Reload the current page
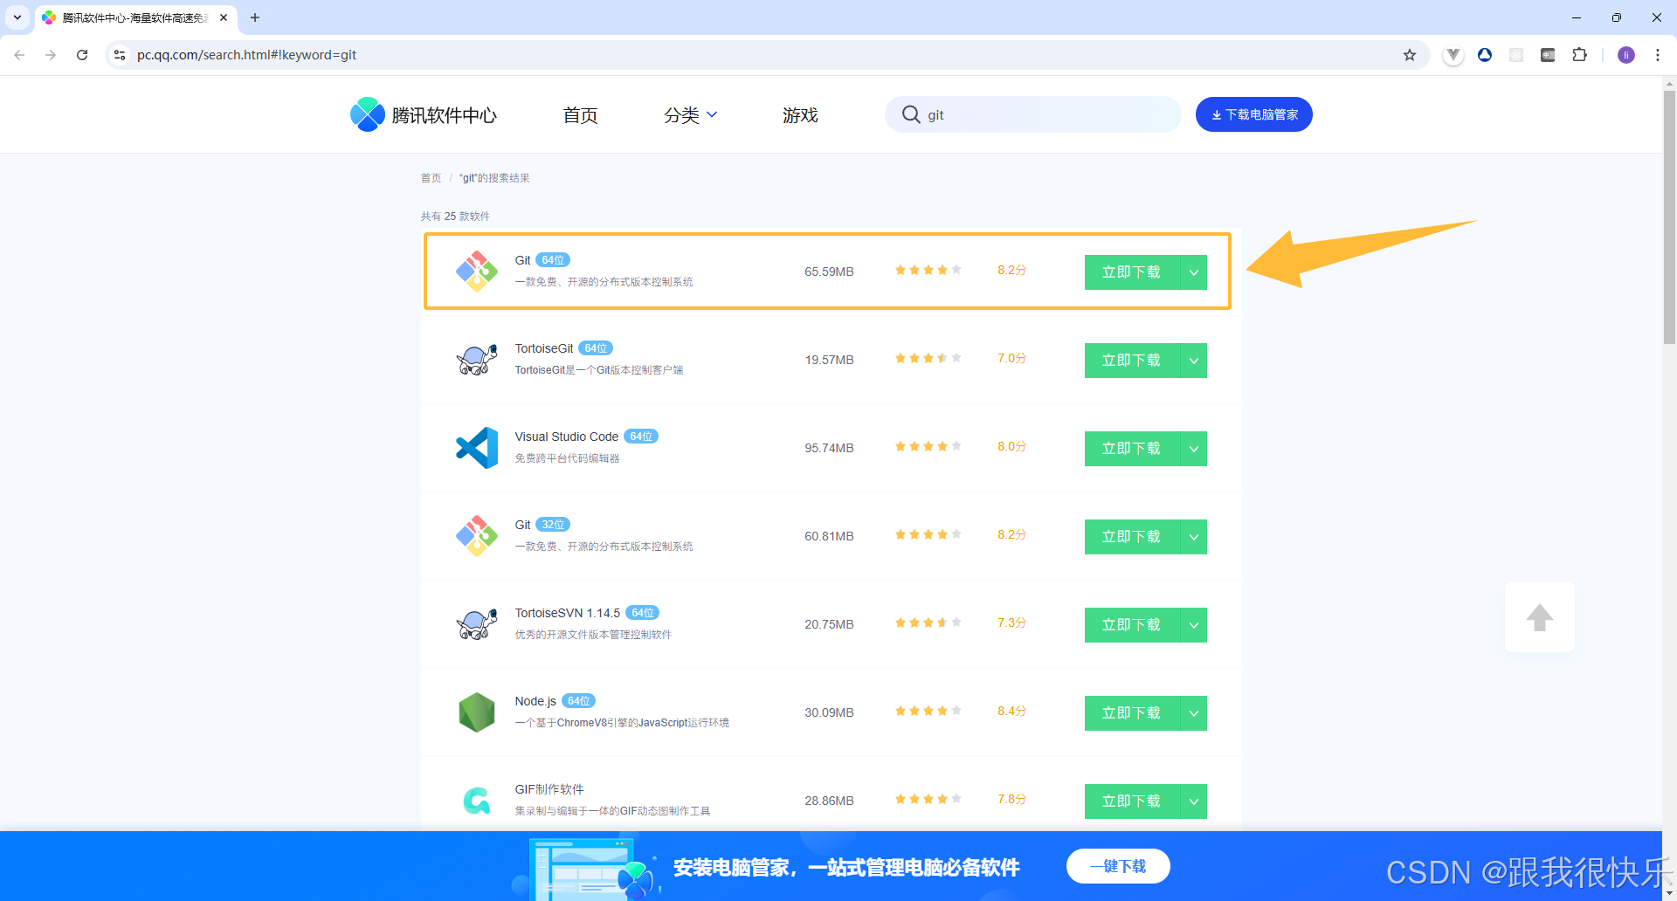Screen dimensions: 1677x901 coord(82,55)
